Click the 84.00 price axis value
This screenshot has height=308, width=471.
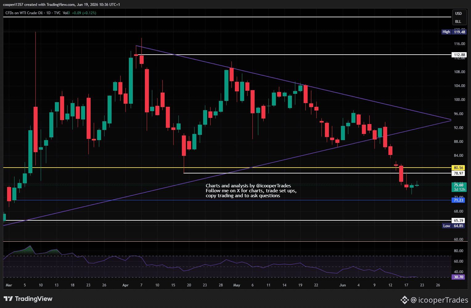[459, 156]
